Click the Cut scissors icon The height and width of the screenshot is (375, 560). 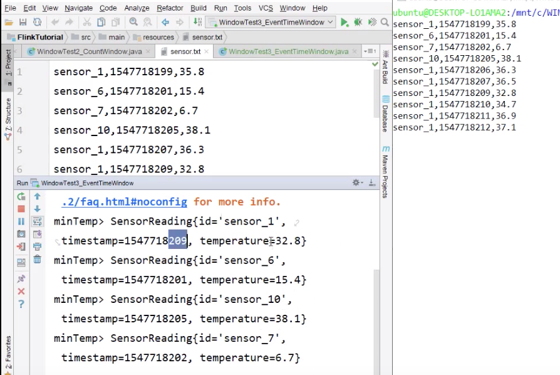click(87, 22)
